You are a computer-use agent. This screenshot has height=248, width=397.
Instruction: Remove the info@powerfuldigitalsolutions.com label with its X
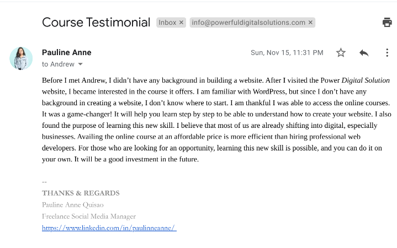pos(311,23)
